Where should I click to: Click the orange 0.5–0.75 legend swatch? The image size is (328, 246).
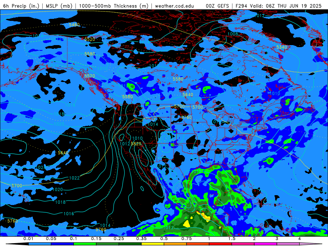point(175,244)
